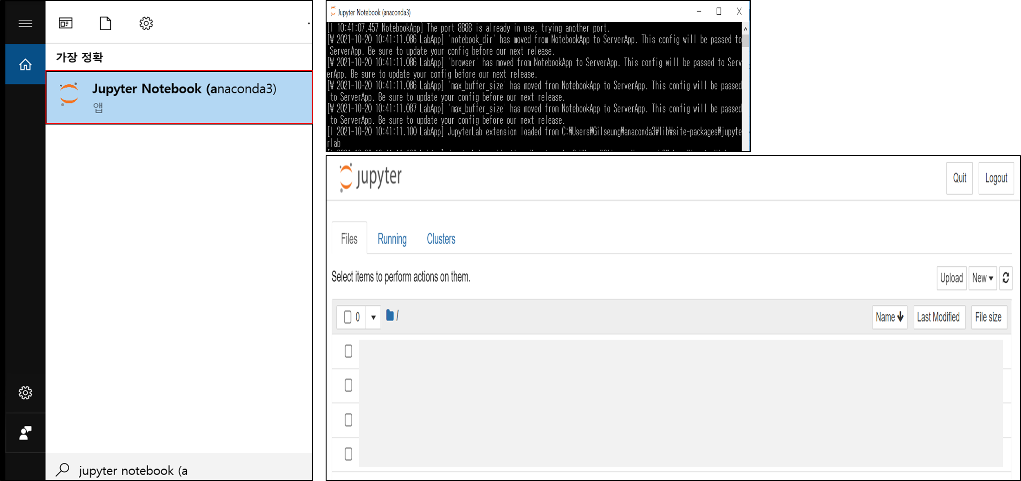Refresh the notebook list icon
This screenshot has height=481, width=1021.
coord(1006,278)
